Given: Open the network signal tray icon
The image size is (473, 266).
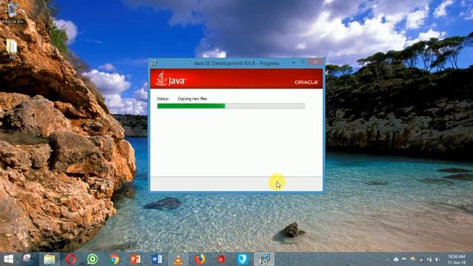Looking at the screenshot, I should pos(421,259).
